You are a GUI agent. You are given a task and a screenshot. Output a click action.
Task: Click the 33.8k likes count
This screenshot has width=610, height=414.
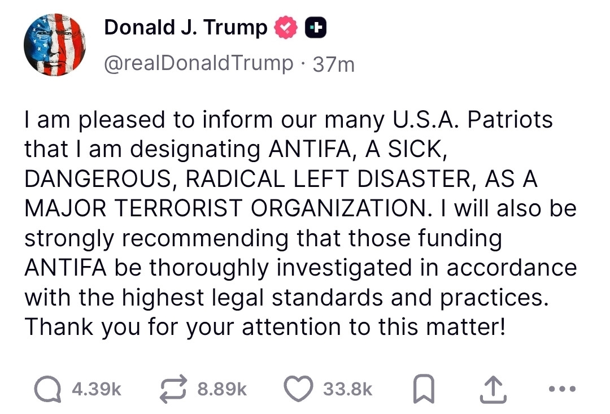click(x=348, y=390)
